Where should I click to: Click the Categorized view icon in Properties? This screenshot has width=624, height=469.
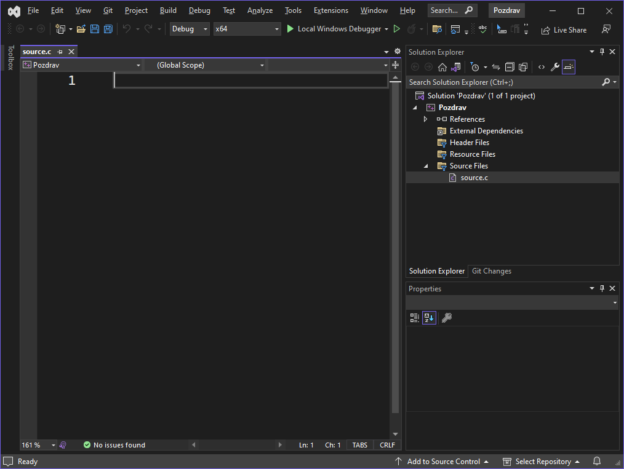[415, 318]
